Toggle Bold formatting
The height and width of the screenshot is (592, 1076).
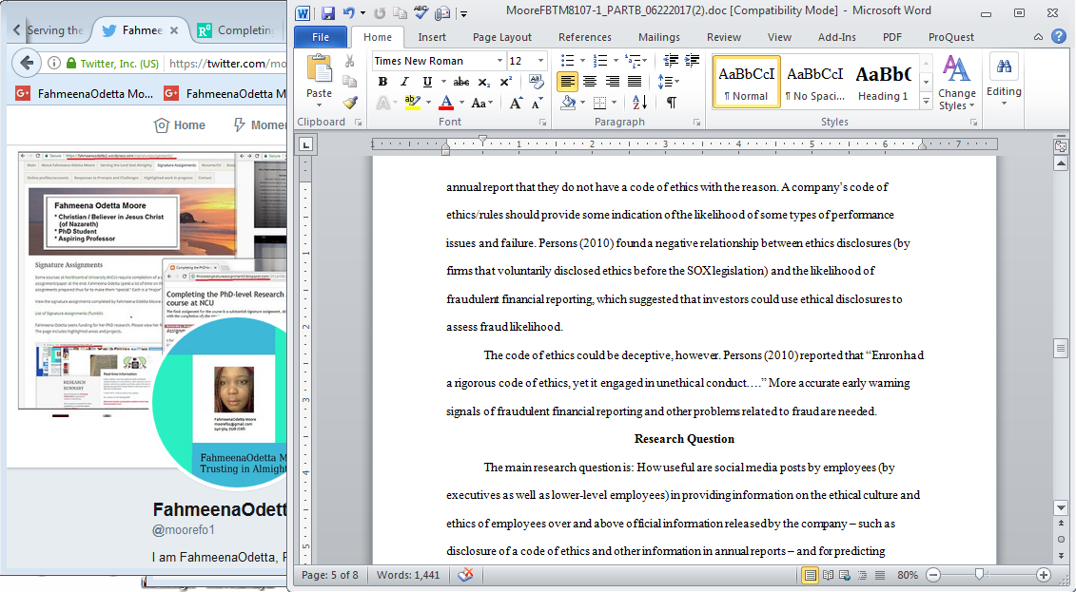point(382,83)
